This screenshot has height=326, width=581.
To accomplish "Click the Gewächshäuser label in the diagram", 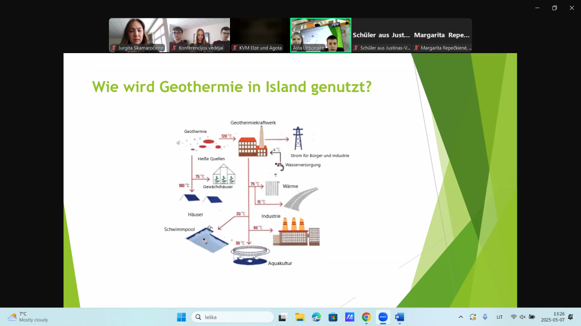I will (218, 186).
